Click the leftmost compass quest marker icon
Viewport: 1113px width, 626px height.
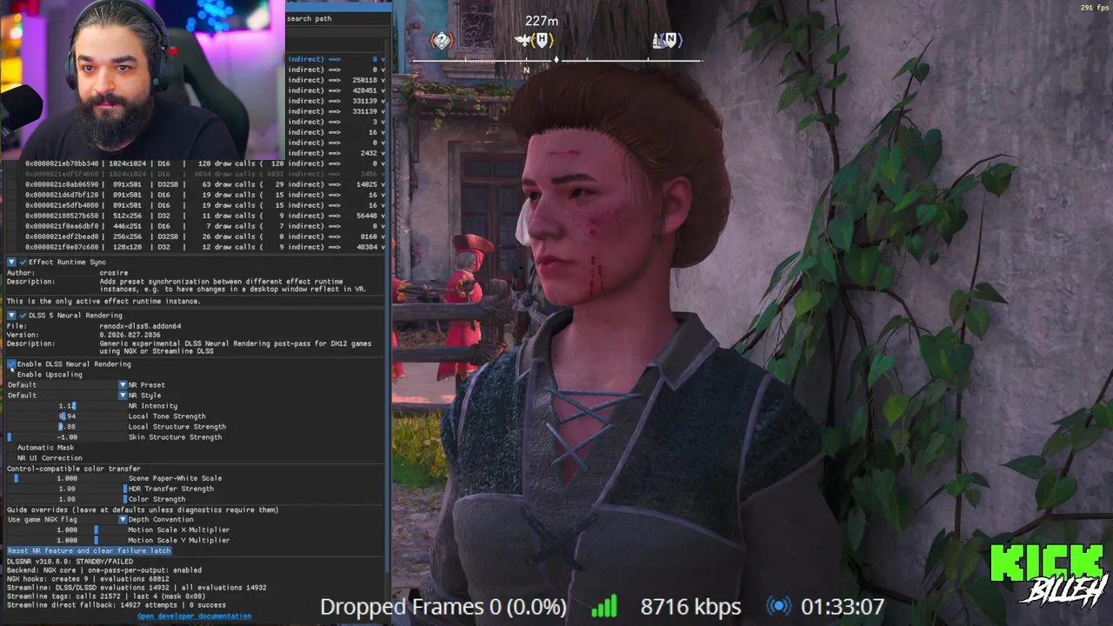point(442,40)
